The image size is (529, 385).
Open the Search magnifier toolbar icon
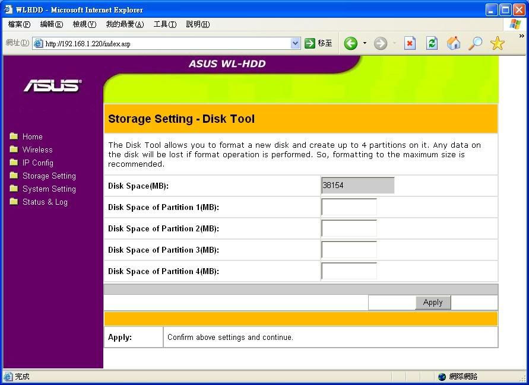[476, 43]
